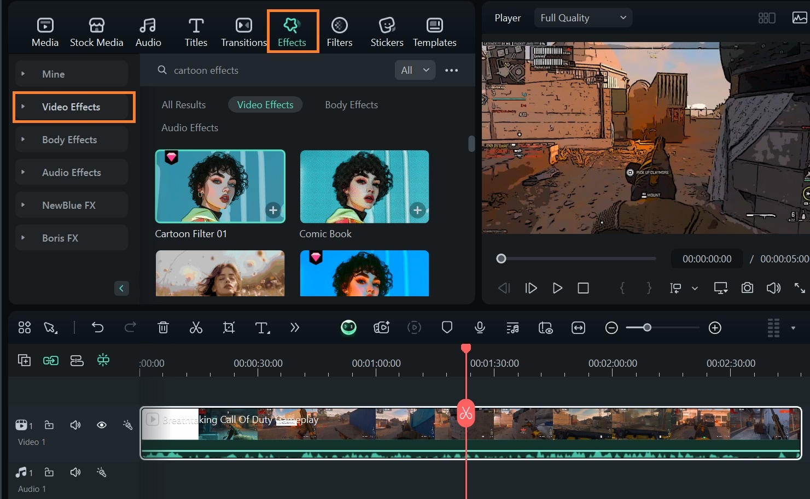Expand the Boris FX category
This screenshot has width=810, height=499.
[x=72, y=238]
